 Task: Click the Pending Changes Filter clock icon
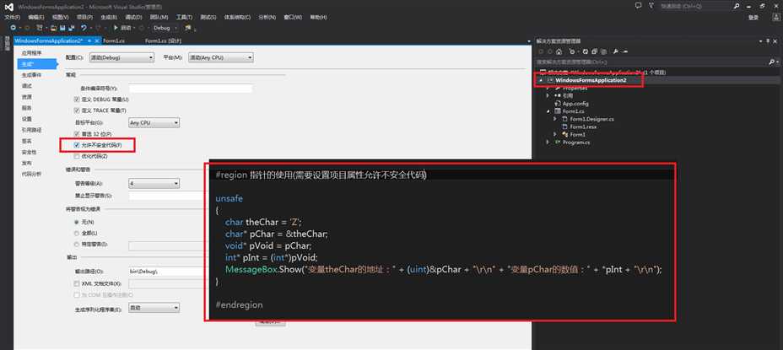pos(572,51)
